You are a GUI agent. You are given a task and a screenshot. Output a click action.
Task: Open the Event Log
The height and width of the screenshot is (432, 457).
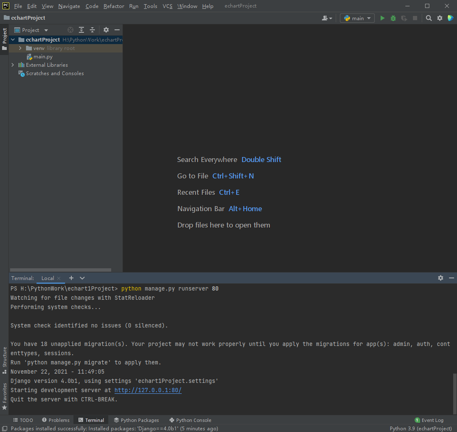point(429,420)
